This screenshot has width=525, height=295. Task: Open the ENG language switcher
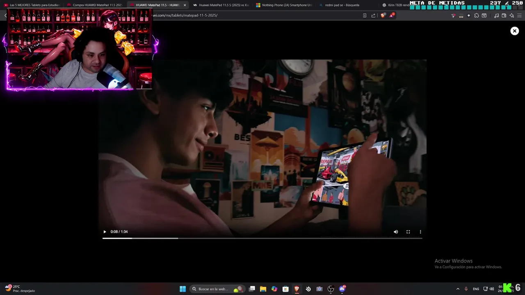click(x=476, y=289)
